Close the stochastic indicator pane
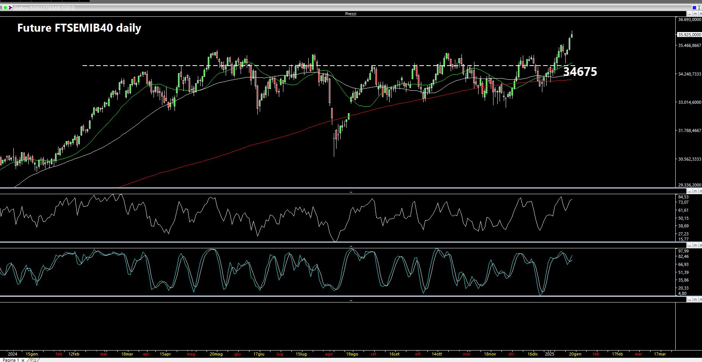This screenshot has height=362, width=702. pyautogui.click(x=700, y=245)
